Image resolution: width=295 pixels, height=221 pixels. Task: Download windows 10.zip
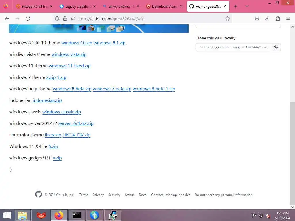77,43
